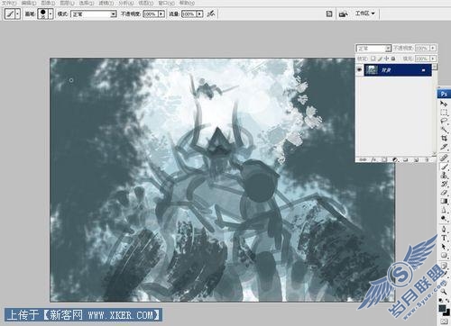This screenshot has width=451, height=326.
Task: Open the 编辑 menu
Action: [29, 3]
